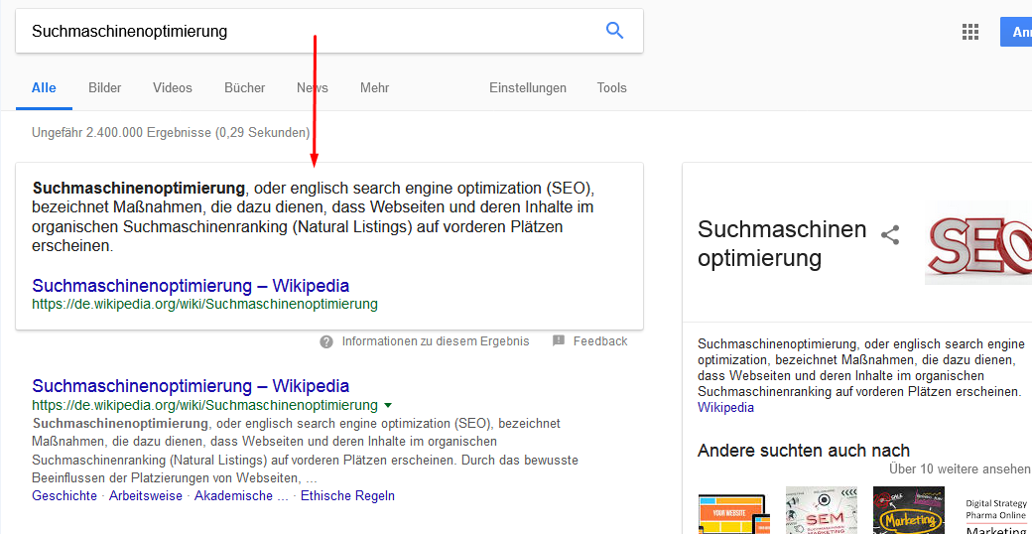
Task: Open the Google apps grid icon
Action: point(970,32)
